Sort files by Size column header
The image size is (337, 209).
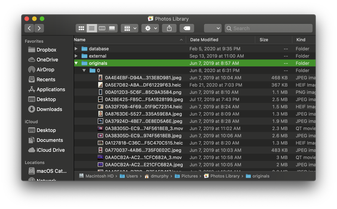point(264,40)
